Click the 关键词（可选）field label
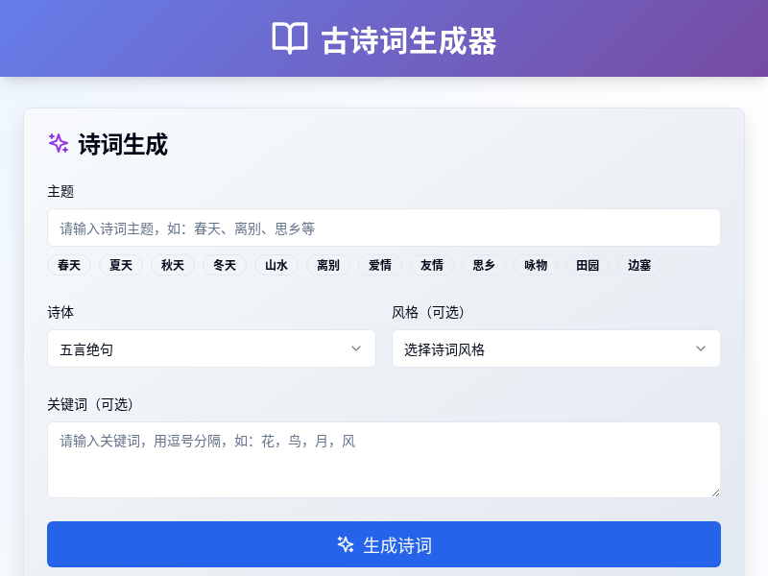Viewport: 768px width, 576px height. [90, 404]
